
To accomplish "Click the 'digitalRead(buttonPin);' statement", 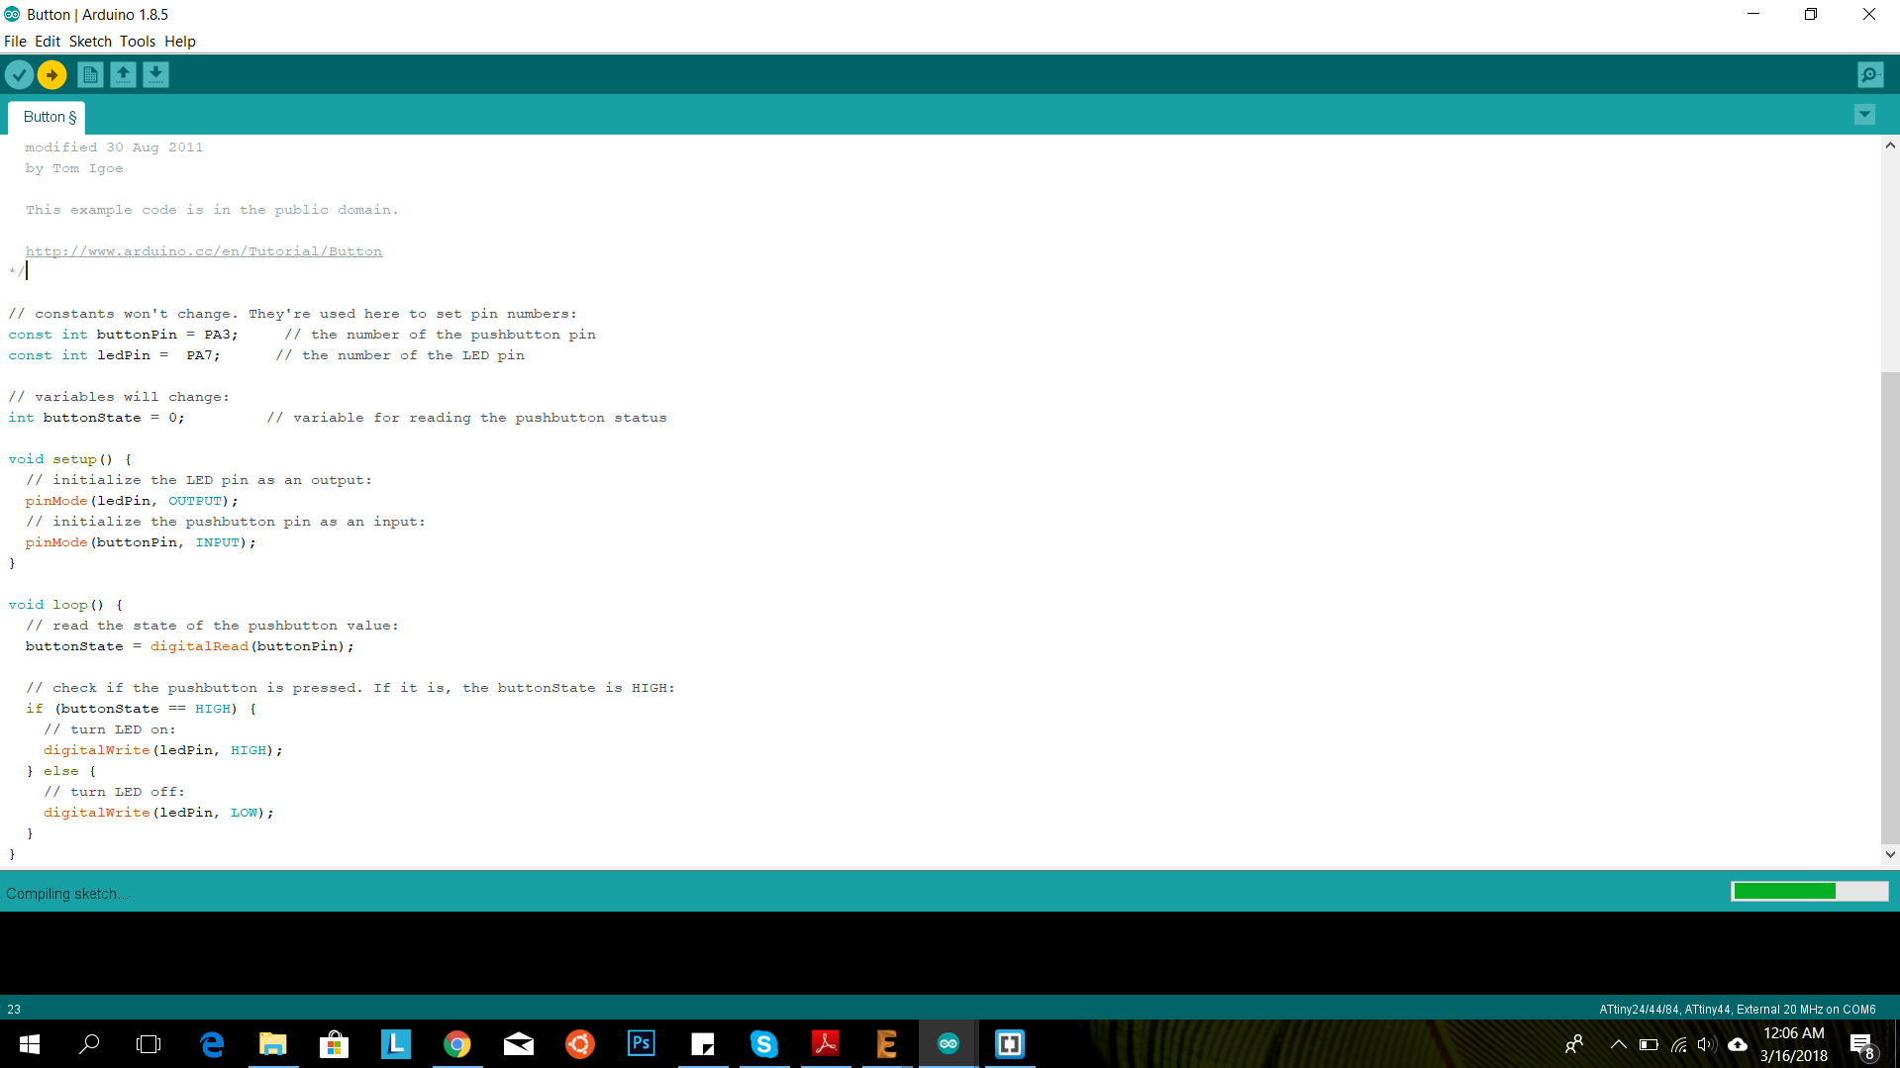I will pyautogui.click(x=252, y=646).
